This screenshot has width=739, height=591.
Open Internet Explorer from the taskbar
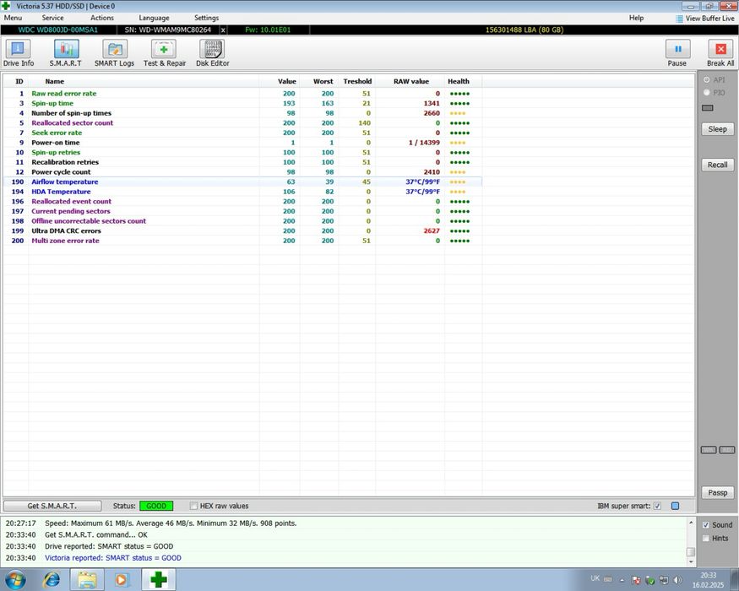pyautogui.click(x=52, y=579)
